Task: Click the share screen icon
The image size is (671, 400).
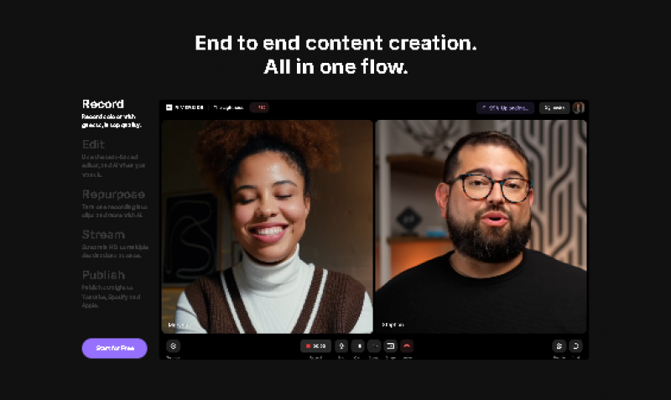Action: (x=390, y=345)
